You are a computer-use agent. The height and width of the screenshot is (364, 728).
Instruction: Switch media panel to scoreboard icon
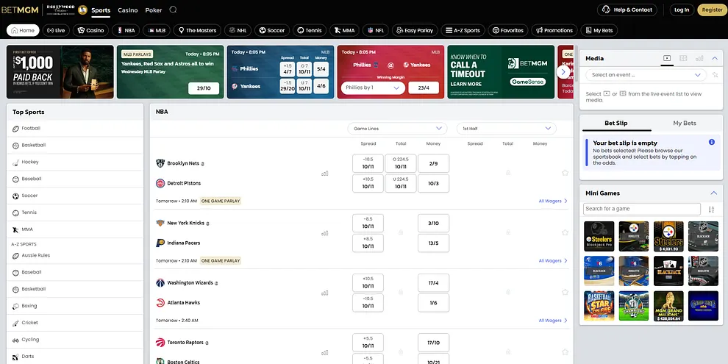click(683, 58)
